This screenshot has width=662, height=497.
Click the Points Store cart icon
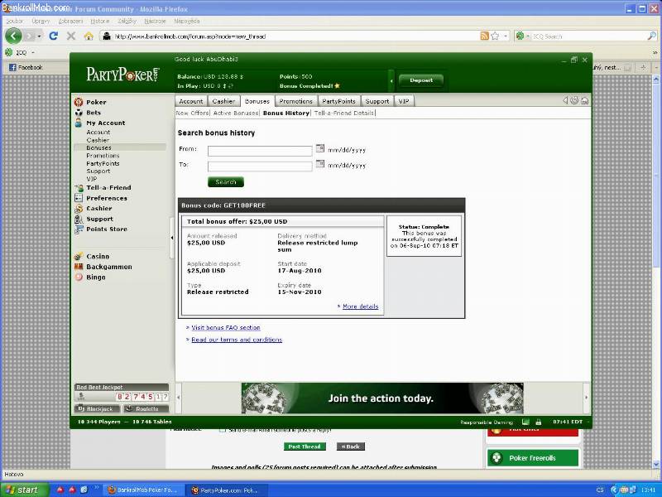point(79,229)
